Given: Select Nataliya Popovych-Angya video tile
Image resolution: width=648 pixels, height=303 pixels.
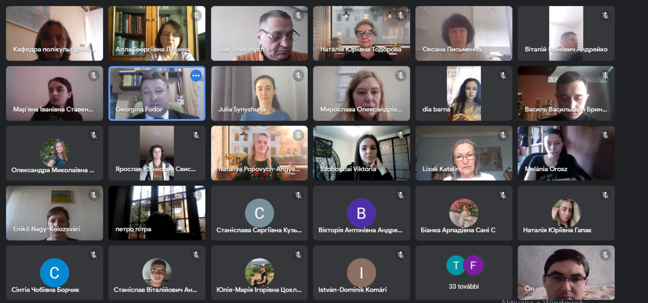Looking at the screenshot, I should (259, 153).
